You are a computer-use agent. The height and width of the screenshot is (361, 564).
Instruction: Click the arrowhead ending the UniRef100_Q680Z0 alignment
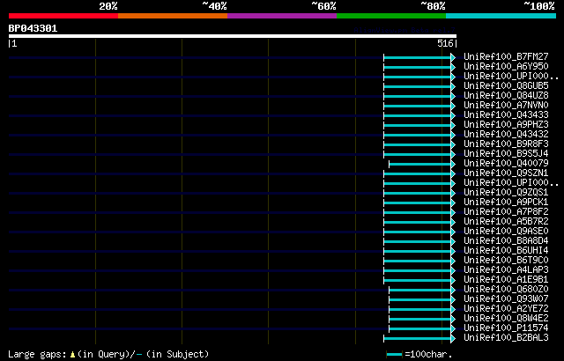[x=453, y=291]
